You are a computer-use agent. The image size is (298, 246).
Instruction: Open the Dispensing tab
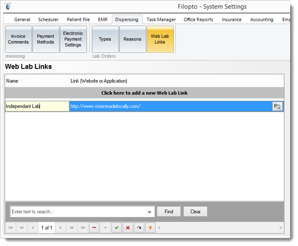127,20
